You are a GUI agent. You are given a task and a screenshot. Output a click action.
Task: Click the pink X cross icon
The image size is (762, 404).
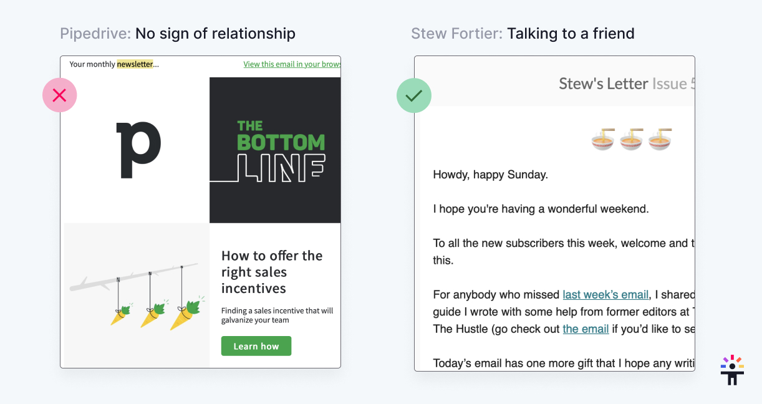[59, 95]
